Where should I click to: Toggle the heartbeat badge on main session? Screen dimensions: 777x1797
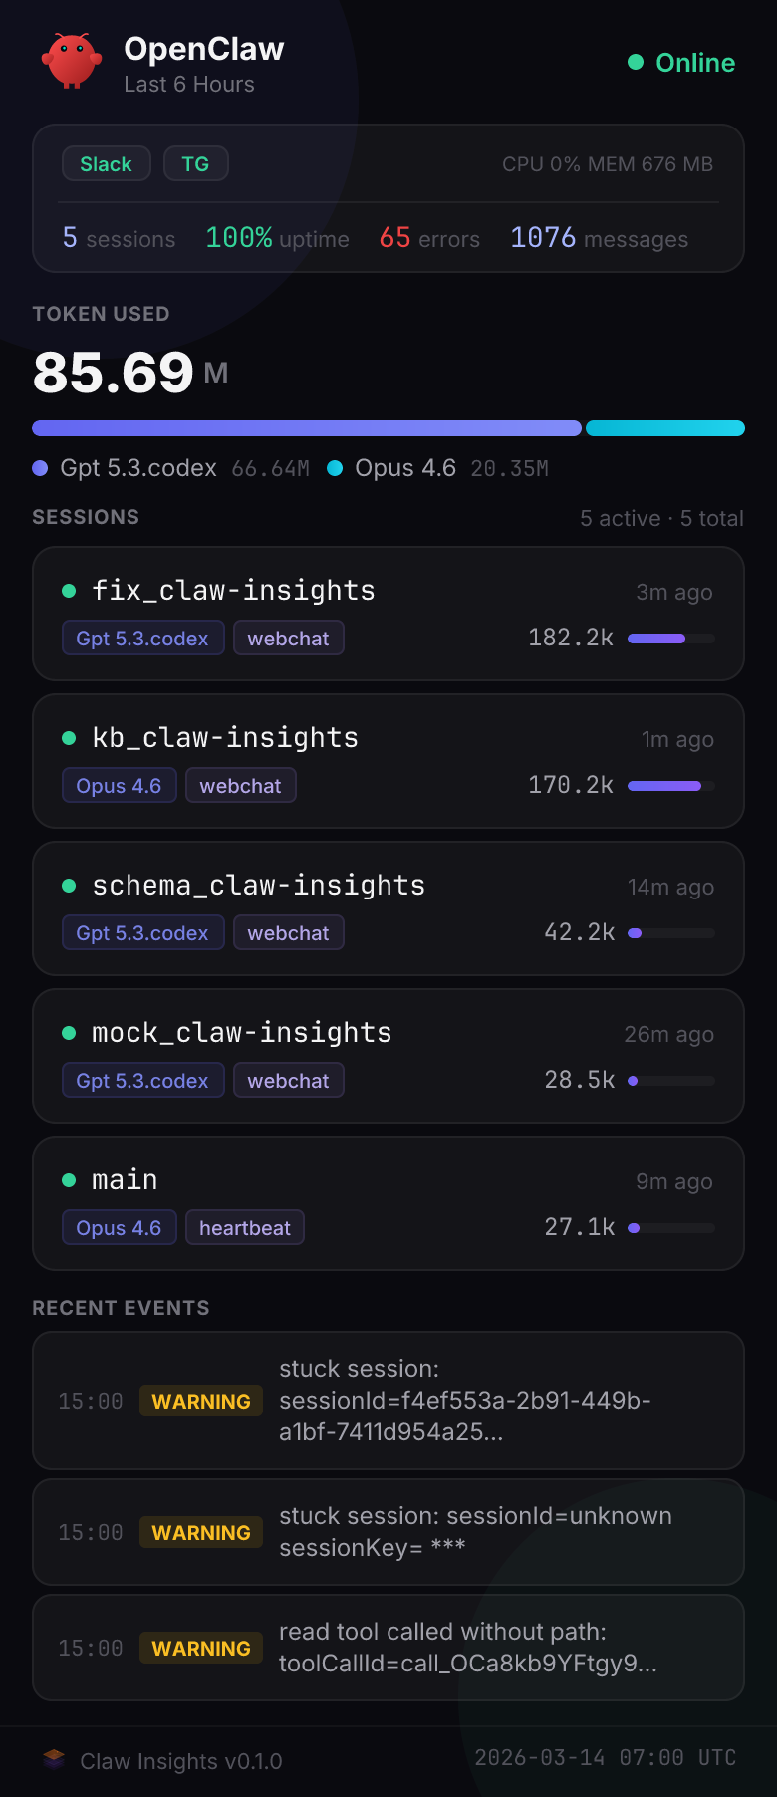coord(245,1227)
